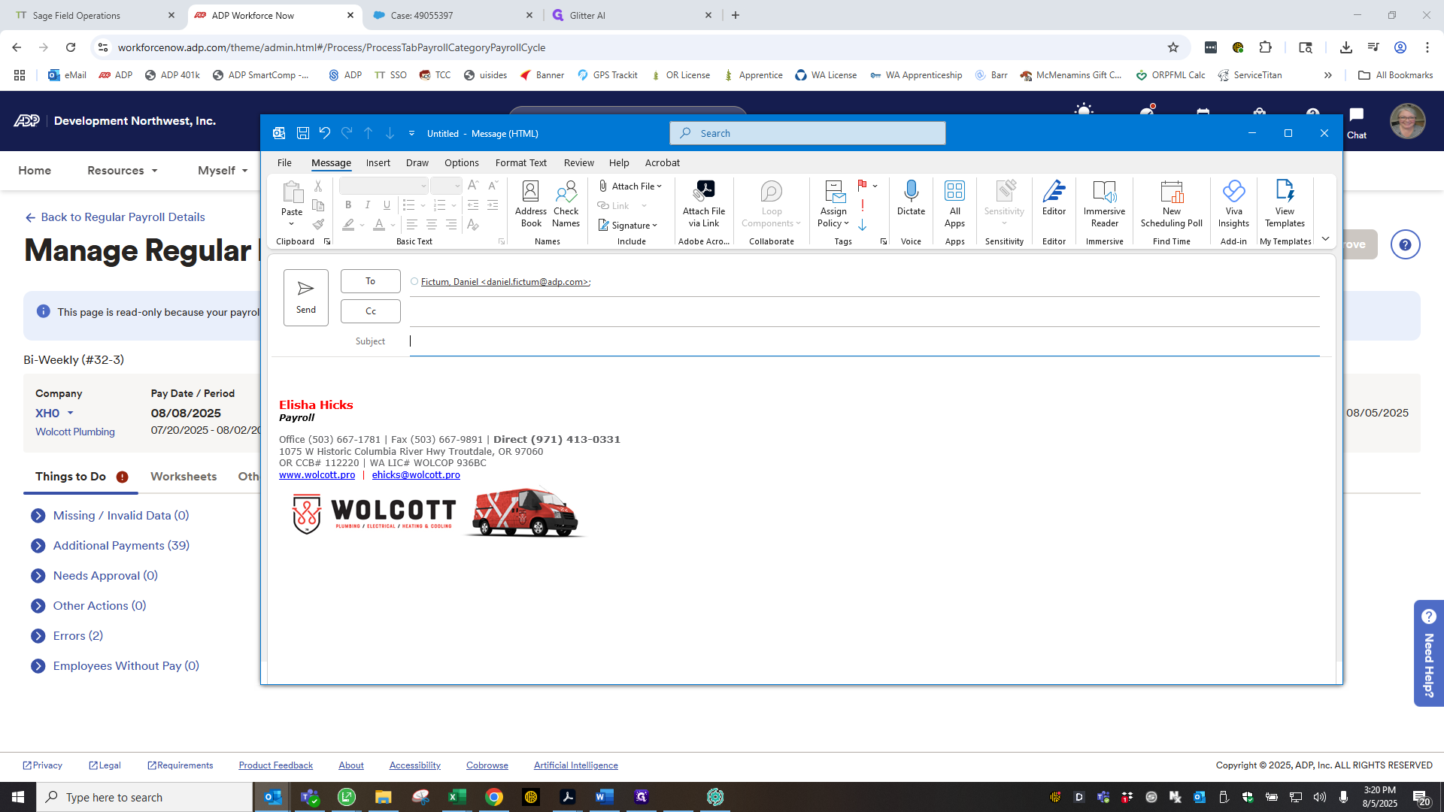The width and height of the screenshot is (1444, 812).
Task: Expand the XHO company dropdown
Action: pyautogui.click(x=70, y=413)
